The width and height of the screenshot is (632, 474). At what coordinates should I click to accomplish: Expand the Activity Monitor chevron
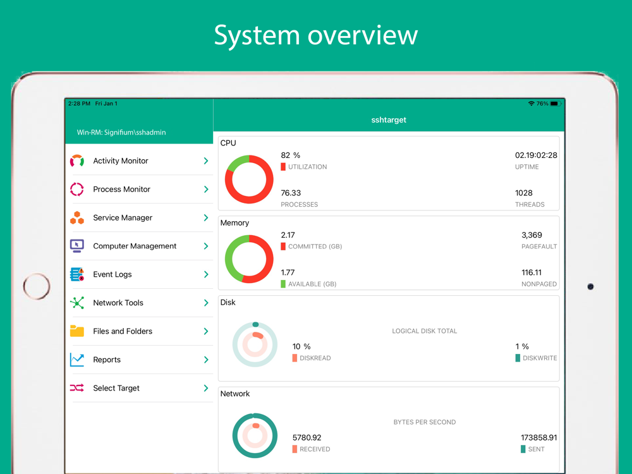206,161
